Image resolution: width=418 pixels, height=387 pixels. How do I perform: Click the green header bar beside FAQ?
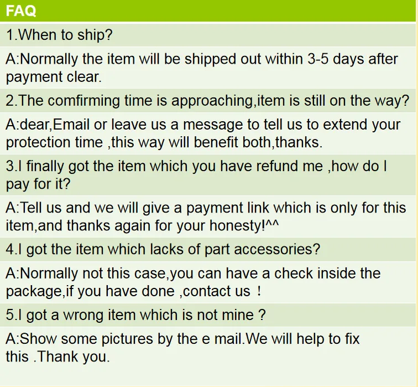point(227,11)
